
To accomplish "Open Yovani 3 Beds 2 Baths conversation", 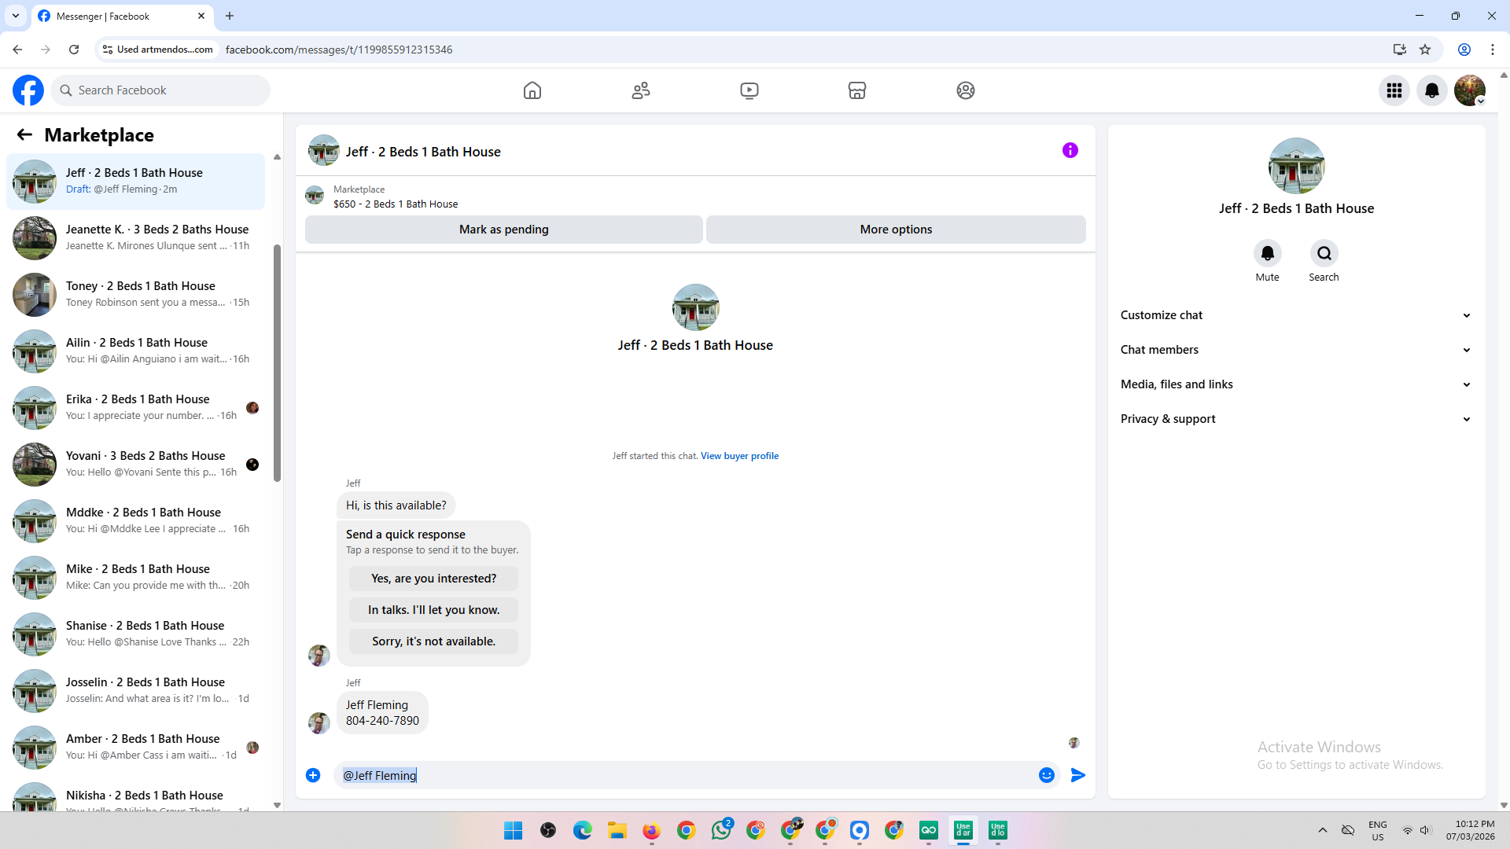I will (x=135, y=464).
